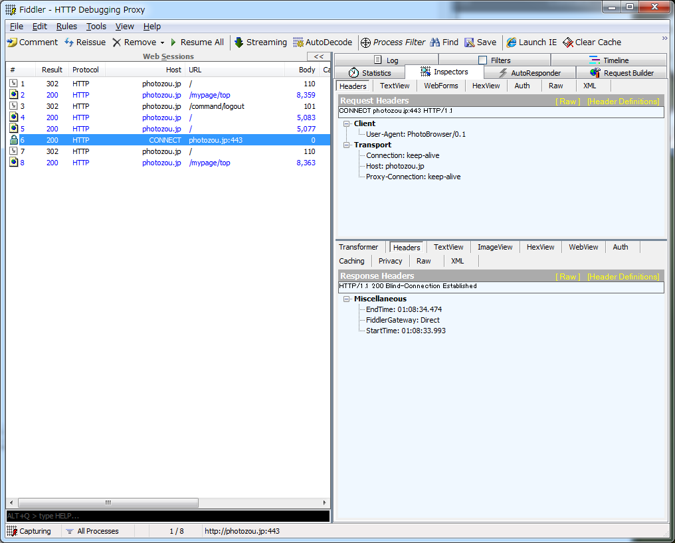Sort sessions by Protocol column header
Image resolution: width=675 pixels, height=543 pixels.
point(86,70)
